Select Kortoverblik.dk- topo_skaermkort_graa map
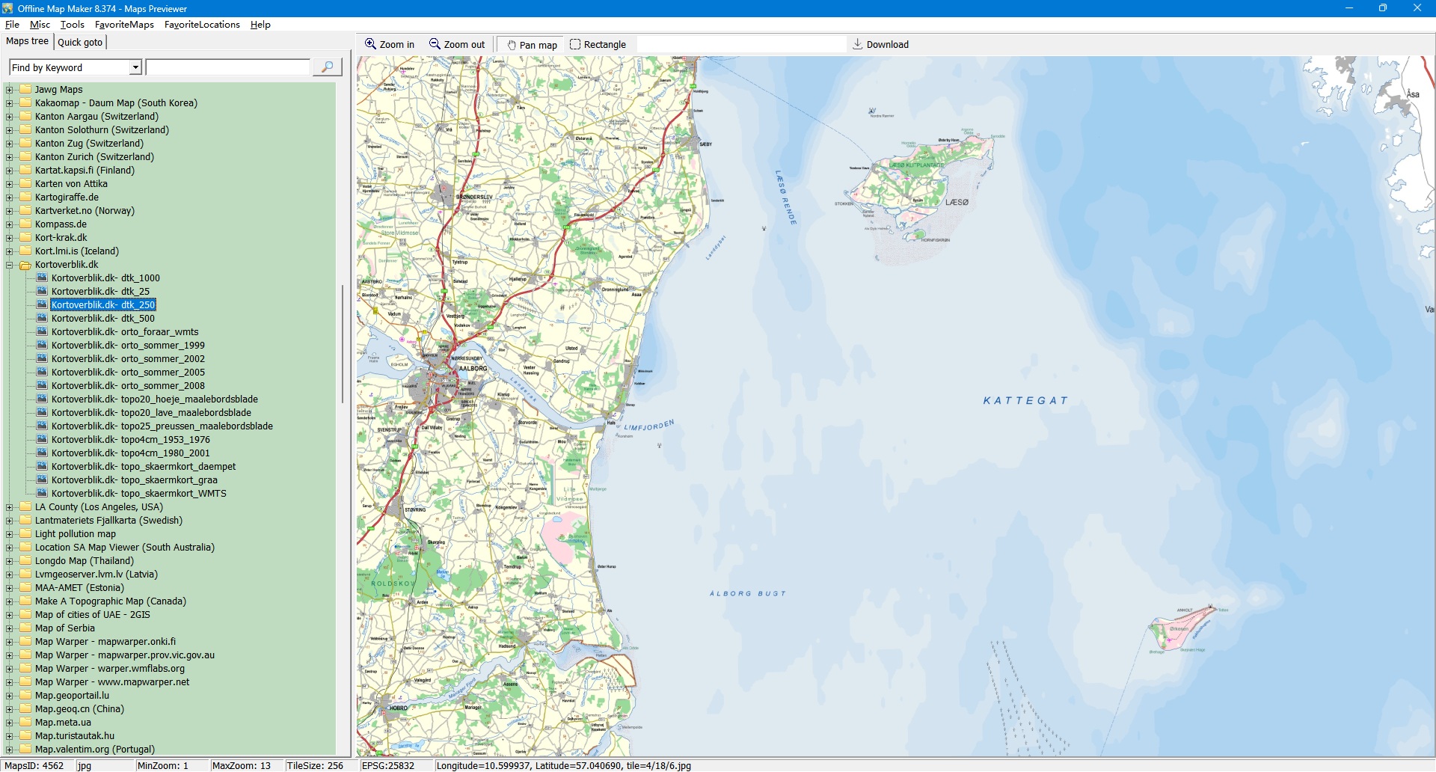1436x772 pixels. point(134,480)
